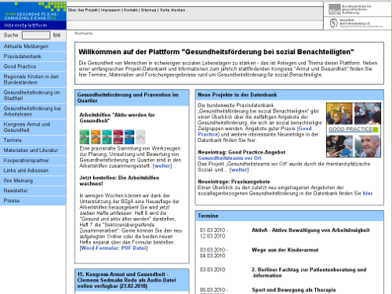Click 'Seite drucken' in top navigation
The width and height of the screenshot is (392, 294).
172,10
